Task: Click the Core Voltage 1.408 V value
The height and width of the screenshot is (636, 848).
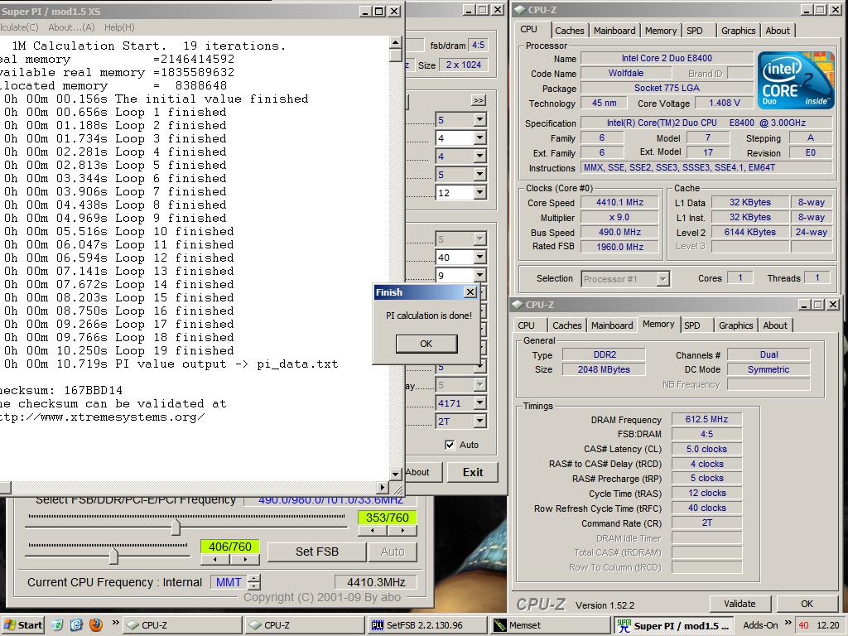Action: point(724,103)
